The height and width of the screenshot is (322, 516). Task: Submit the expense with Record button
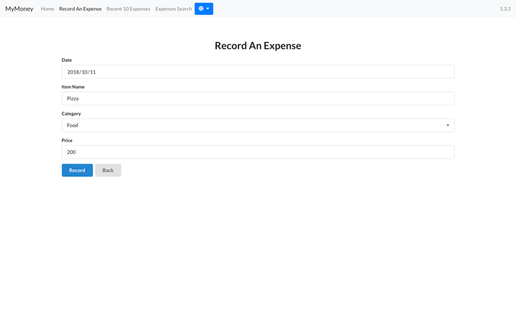point(77,170)
